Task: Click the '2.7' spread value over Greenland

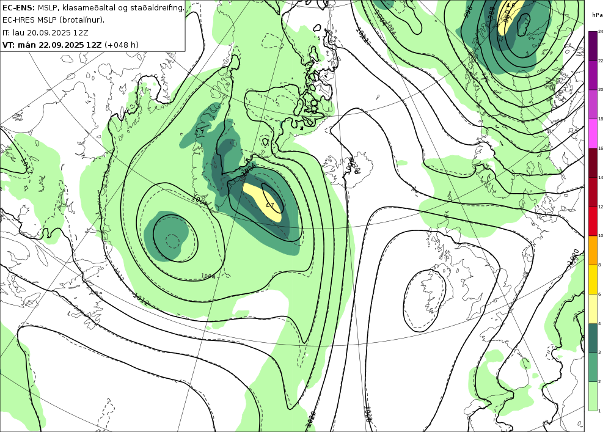Action: [x=200, y=133]
